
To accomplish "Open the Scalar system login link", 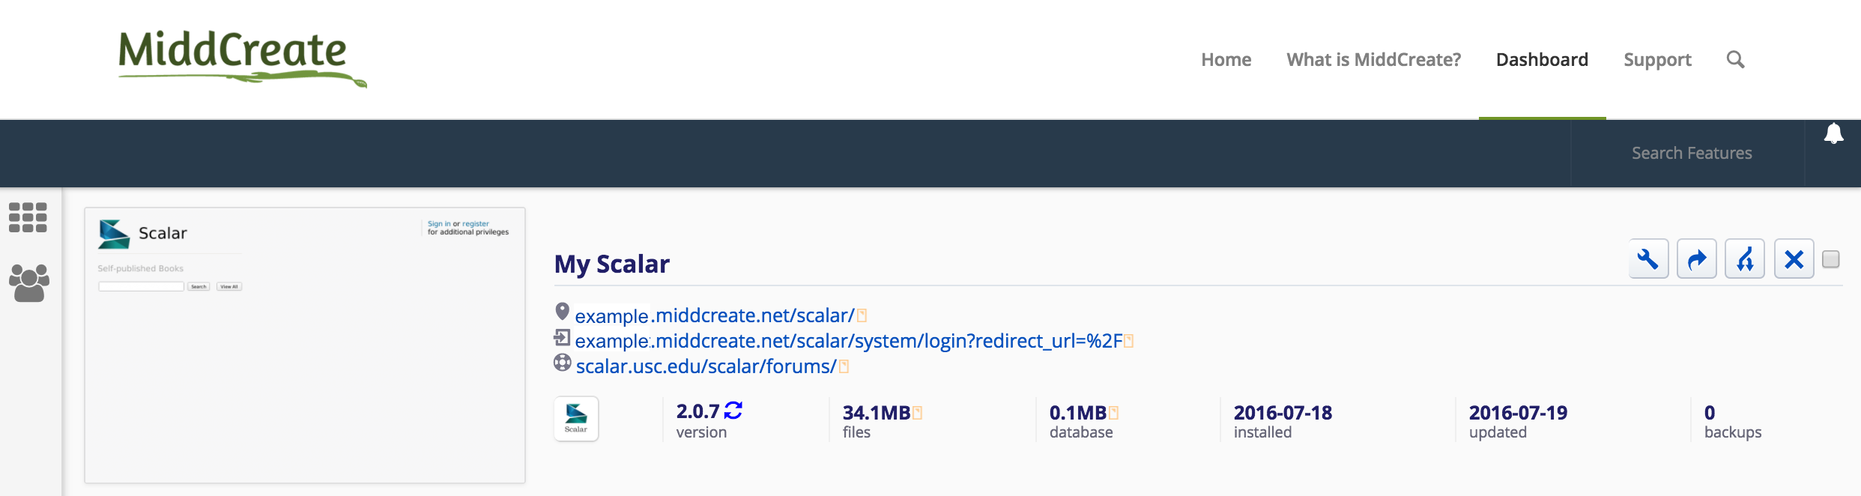I will pyautogui.click(x=848, y=341).
